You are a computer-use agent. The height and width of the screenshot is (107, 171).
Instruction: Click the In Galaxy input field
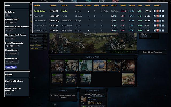tap(8, 15)
